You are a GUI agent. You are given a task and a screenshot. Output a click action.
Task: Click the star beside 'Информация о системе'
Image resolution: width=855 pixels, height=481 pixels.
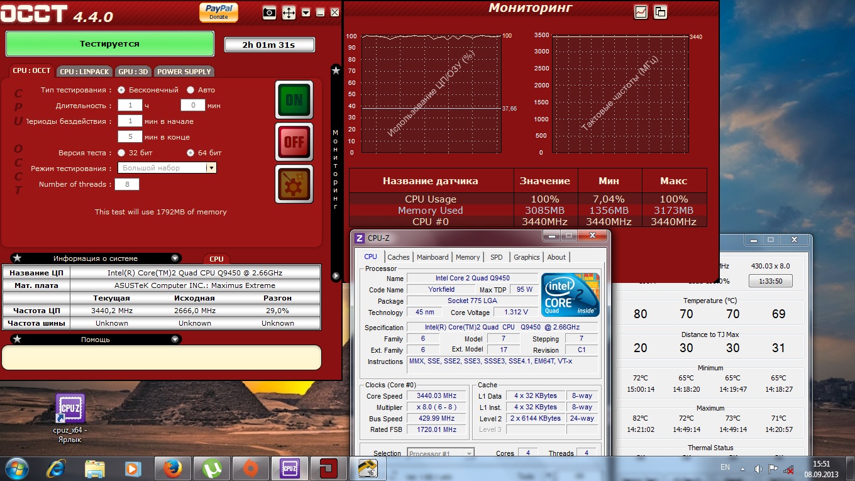pos(17,258)
